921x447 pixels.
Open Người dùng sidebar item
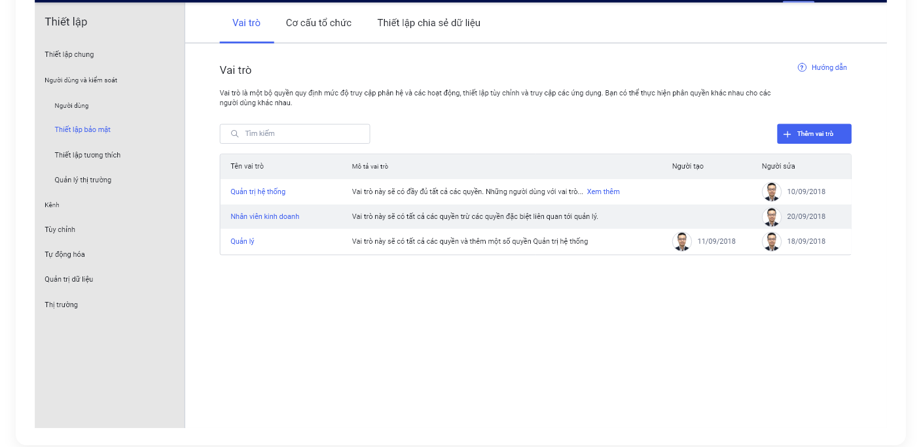[71, 105]
